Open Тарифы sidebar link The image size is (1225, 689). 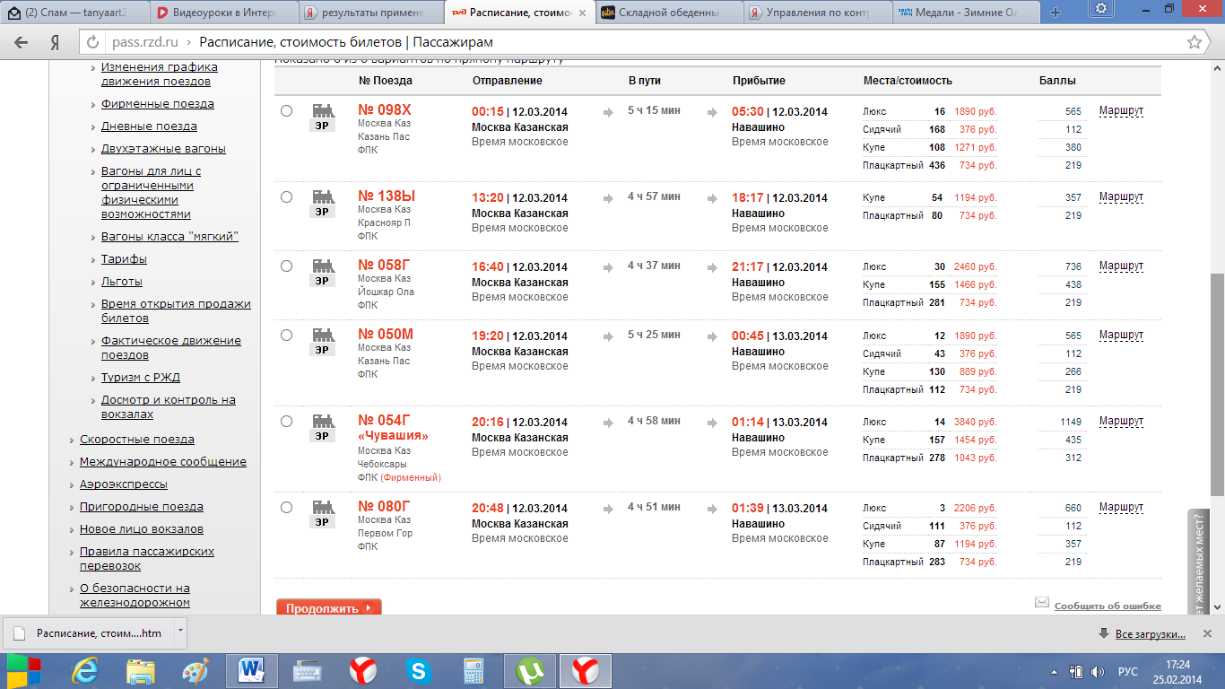[x=124, y=259]
